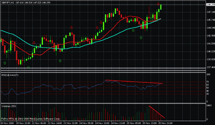Click the 20 Nov 22:00 time label

tap(23, 123)
